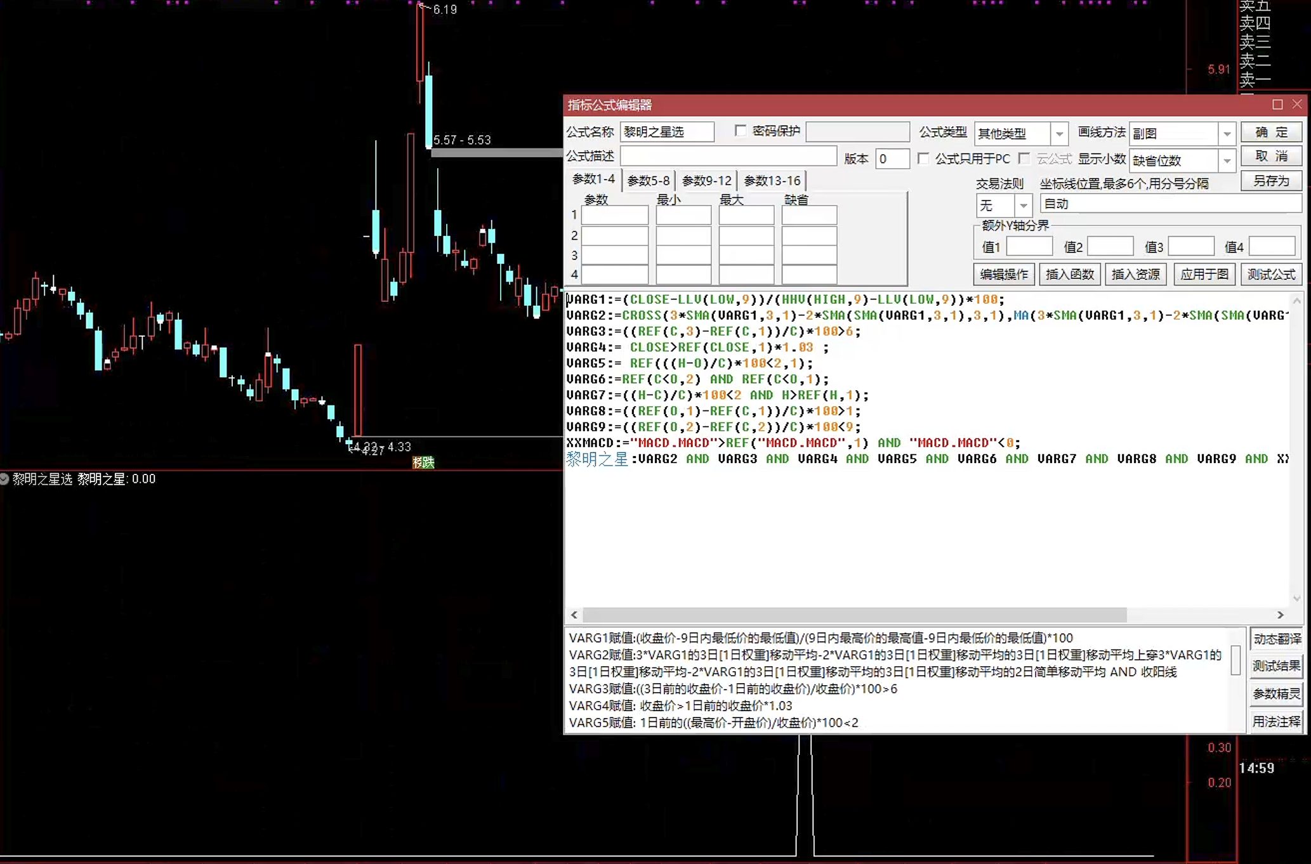
Task: Click the 6.19 high price label
Action: [x=445, y=10]
